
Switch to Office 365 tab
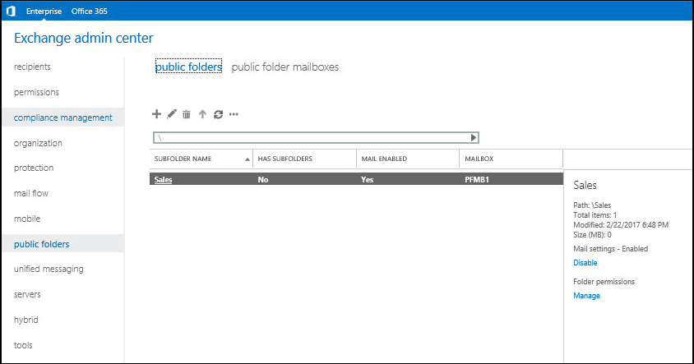point(90,11)
